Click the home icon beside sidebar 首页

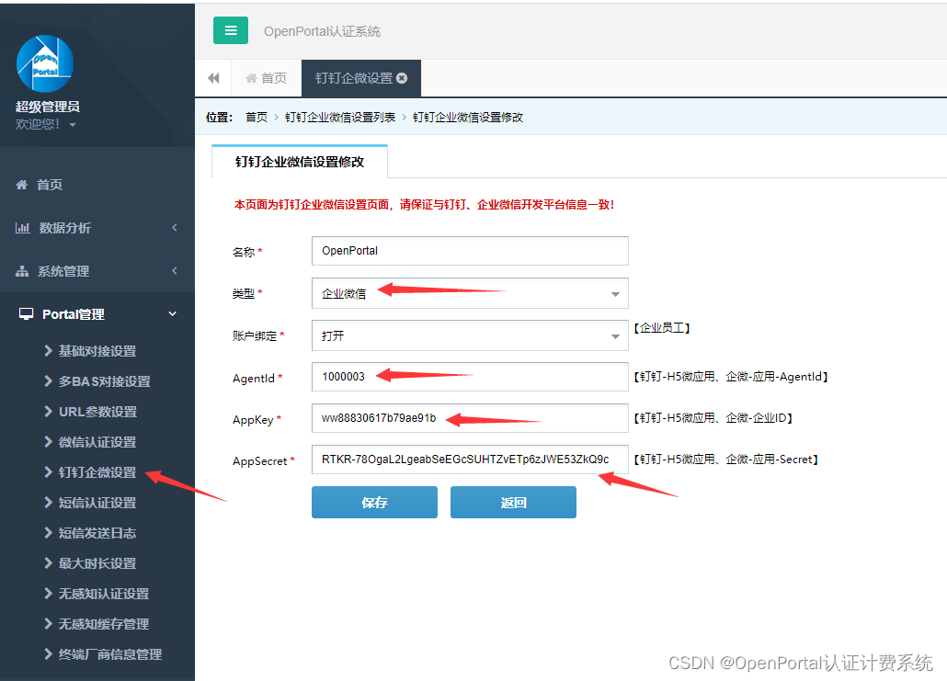pos(22,185)
